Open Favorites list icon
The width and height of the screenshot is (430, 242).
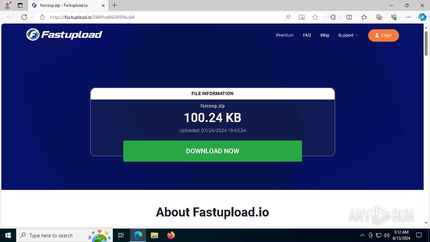(364, 17)
